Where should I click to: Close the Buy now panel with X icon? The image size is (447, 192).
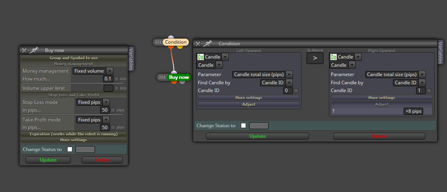[x=24, y=50]
